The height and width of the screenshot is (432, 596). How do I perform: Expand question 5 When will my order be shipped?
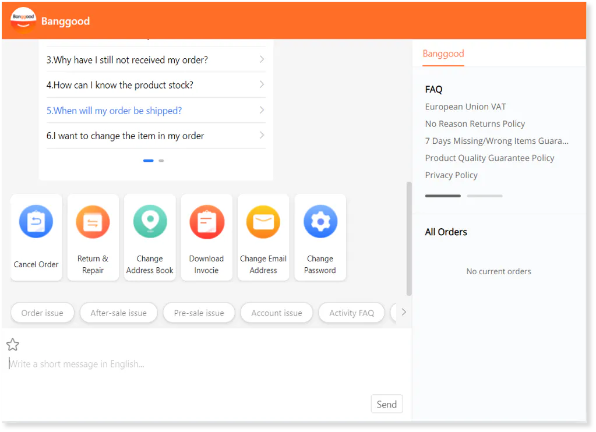coord(156,111)
